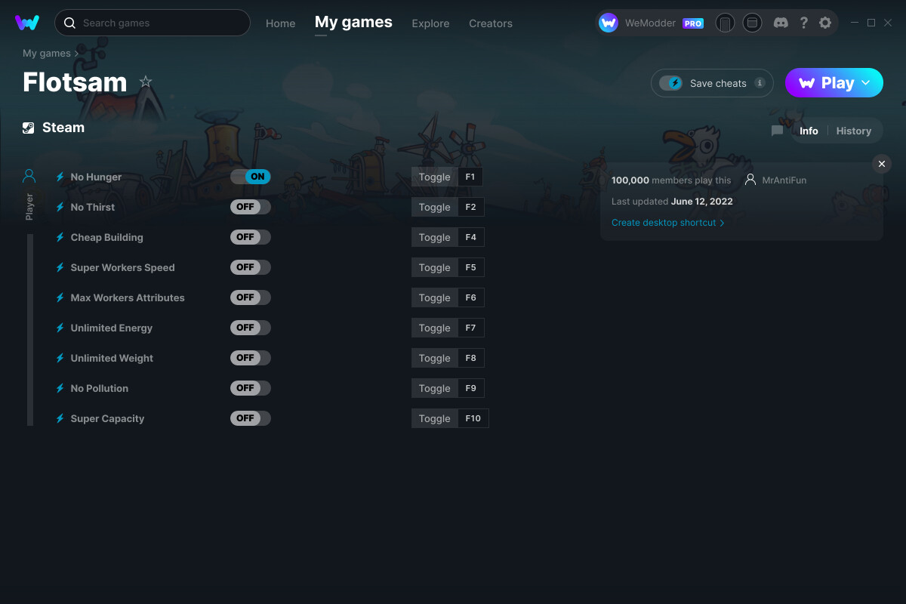This screenshot has width=906, height=604.
Task: Click the F6 hotkey box
Action: click(x=471, y=297)
